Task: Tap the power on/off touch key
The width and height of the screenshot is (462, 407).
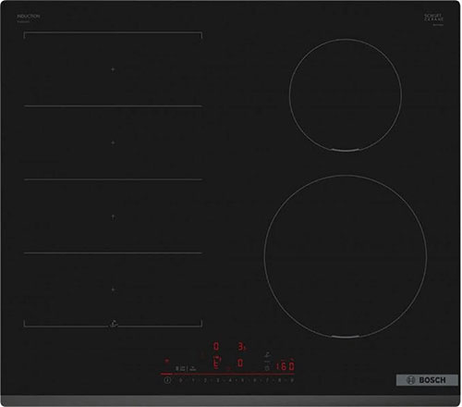Action: (167, 380)
